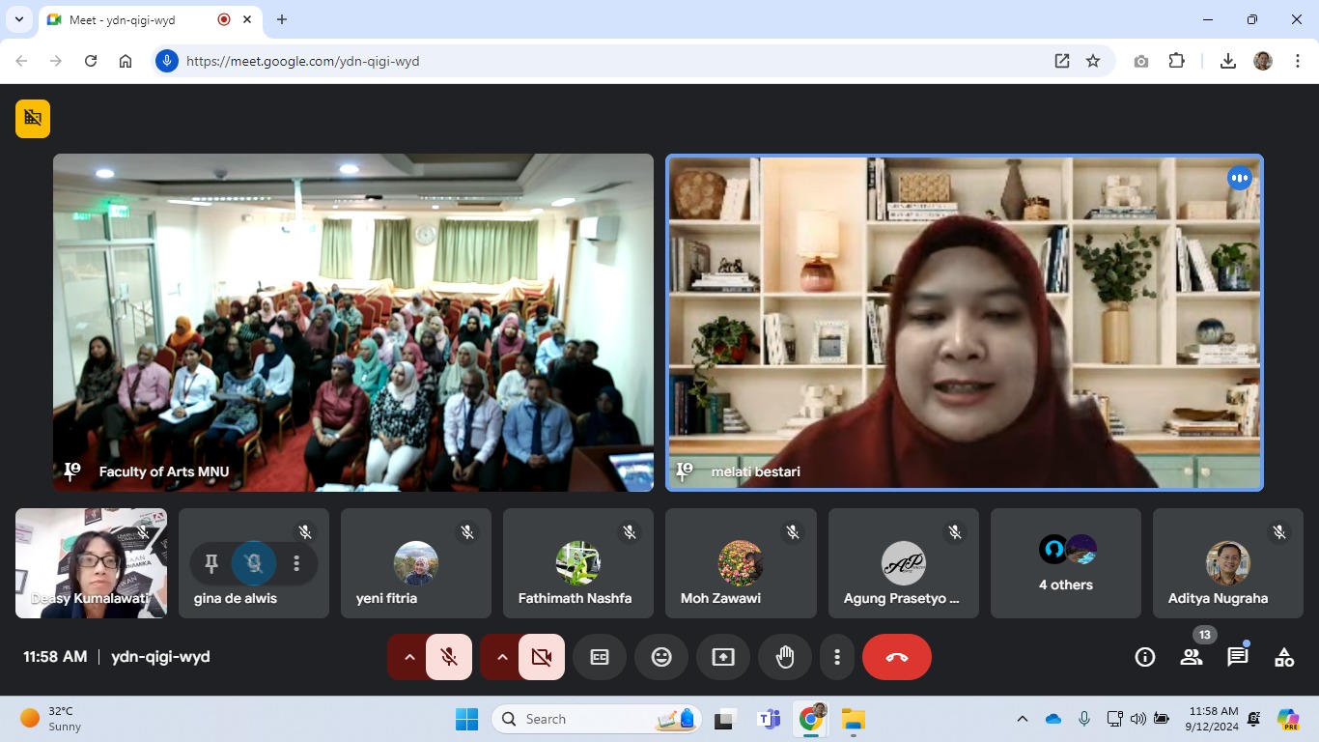
Task: Open the browser tab search dropdown
Action: tap(18, 19)
